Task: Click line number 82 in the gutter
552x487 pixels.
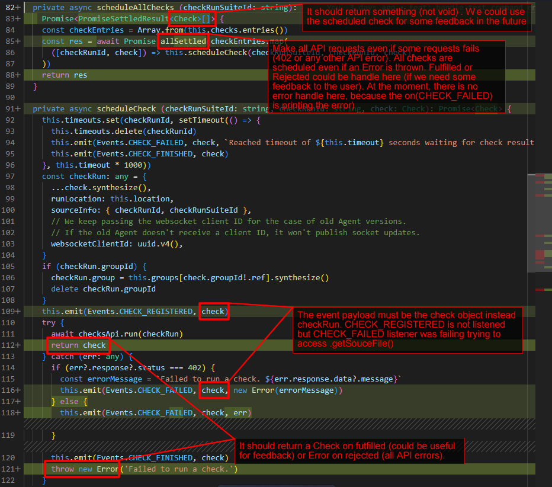Action: [x=10, y=7]
